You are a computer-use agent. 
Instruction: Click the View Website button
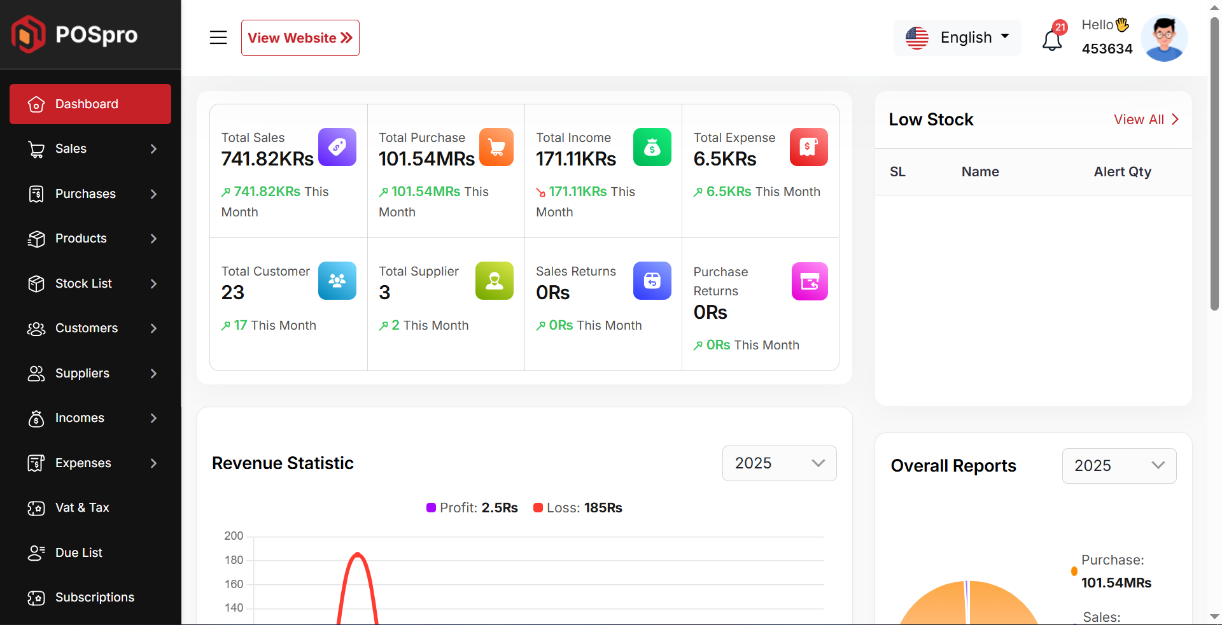click(300, 38)
